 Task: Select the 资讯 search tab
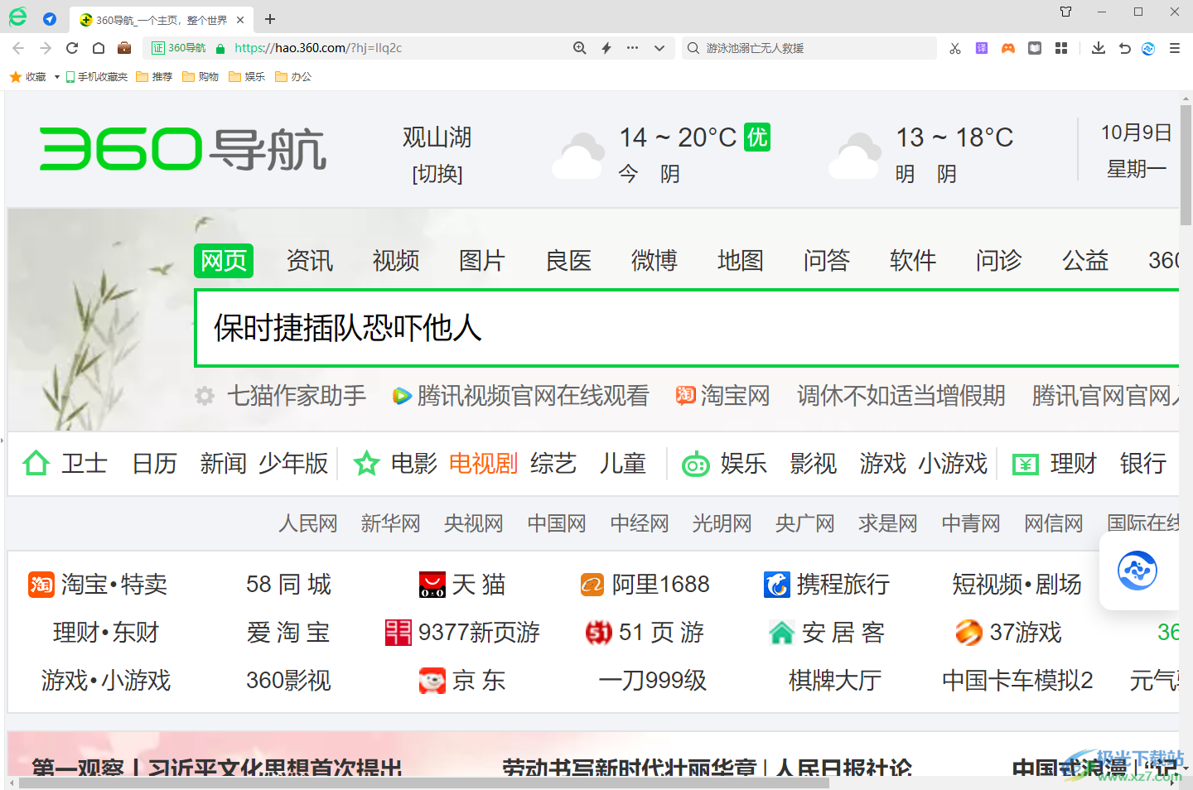(310, 261)
